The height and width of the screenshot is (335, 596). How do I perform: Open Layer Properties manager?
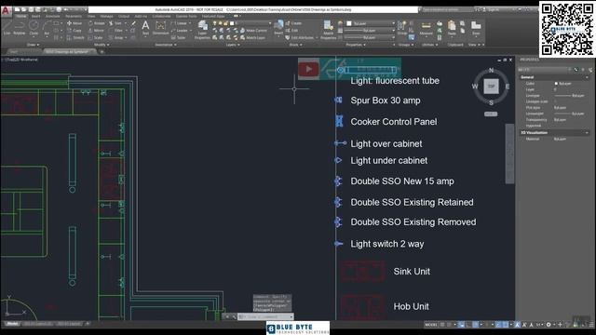(x=203, y=30)
